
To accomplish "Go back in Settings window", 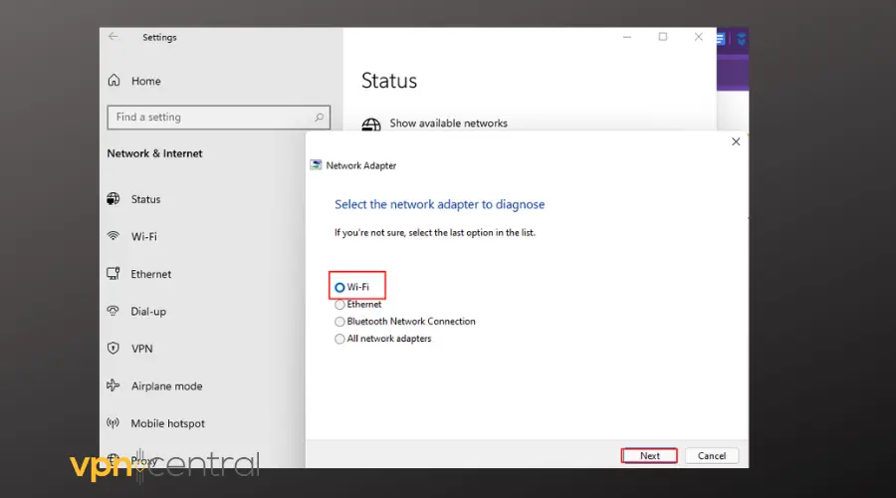I will click(x=113, y=37).
